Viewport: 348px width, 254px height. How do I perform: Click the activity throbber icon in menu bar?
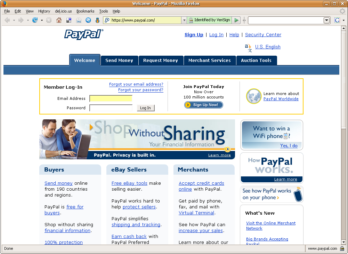click(x=342, y=11)
